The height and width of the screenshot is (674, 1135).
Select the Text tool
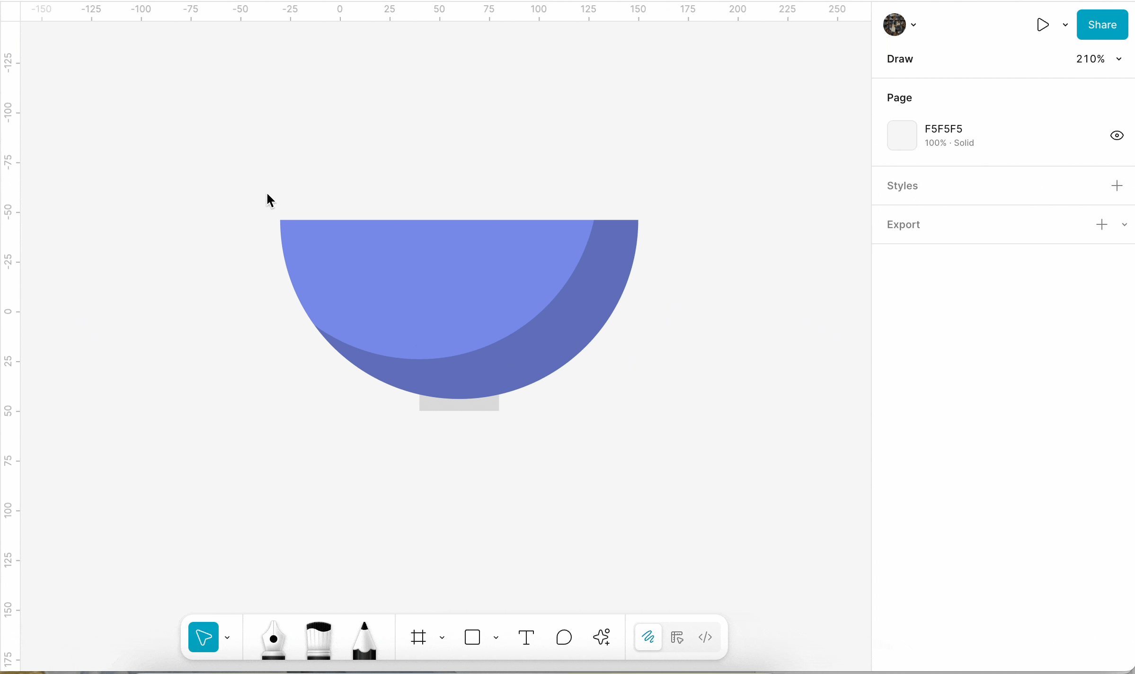(526, 637)
